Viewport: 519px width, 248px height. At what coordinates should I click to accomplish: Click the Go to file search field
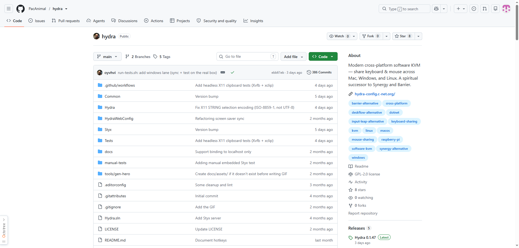pos(247,56)
